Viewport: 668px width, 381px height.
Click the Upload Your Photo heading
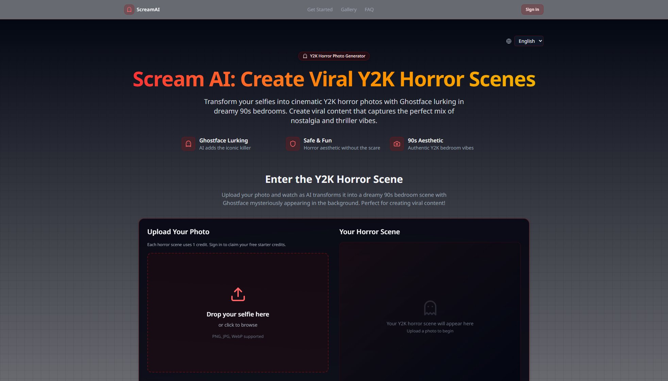coord(178,232)
